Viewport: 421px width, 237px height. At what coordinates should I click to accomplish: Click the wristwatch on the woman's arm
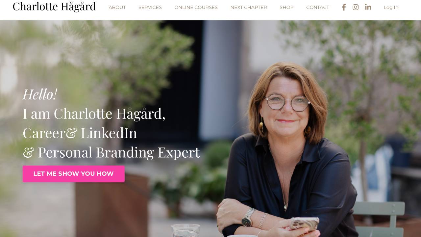tap(248, 218)
